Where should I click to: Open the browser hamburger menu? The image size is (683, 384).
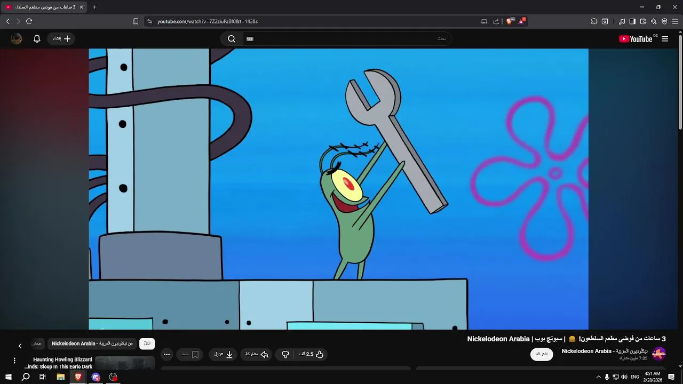coord(675,21)
